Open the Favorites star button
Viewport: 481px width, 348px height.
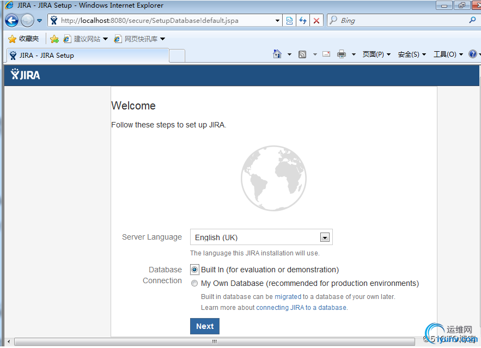tap(23, 39)
